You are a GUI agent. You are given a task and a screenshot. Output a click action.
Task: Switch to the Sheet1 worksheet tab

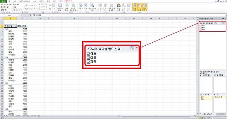point(18,116)
